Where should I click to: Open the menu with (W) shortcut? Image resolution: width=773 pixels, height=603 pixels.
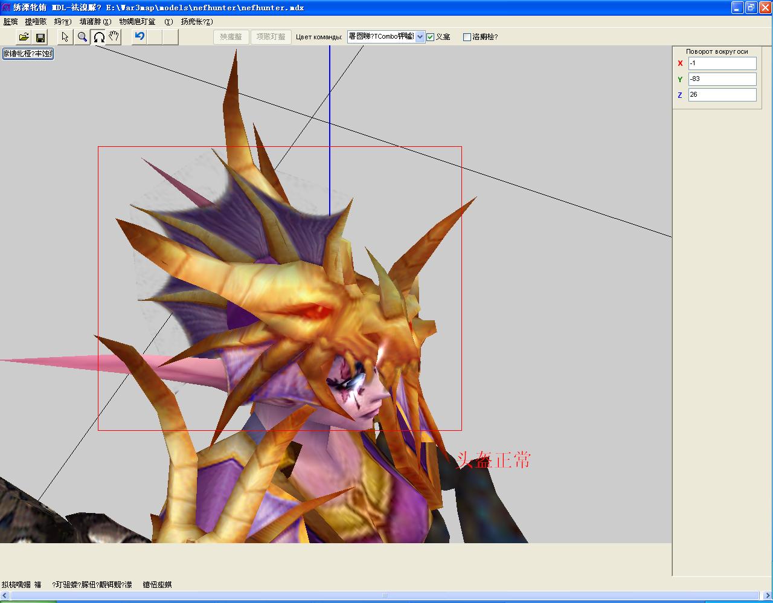coord(63,22)
